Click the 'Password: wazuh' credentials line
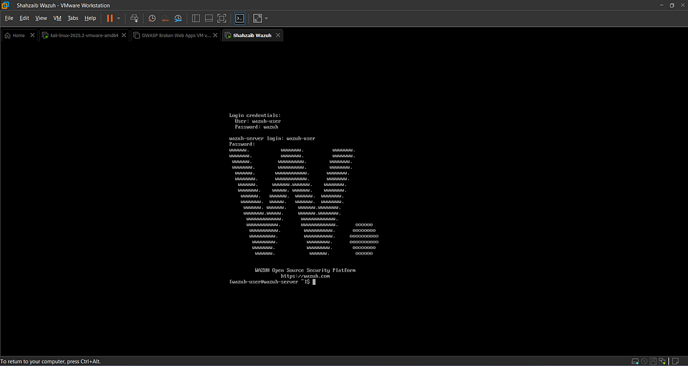Screen dimensions: 688x366 click(256, 127)
